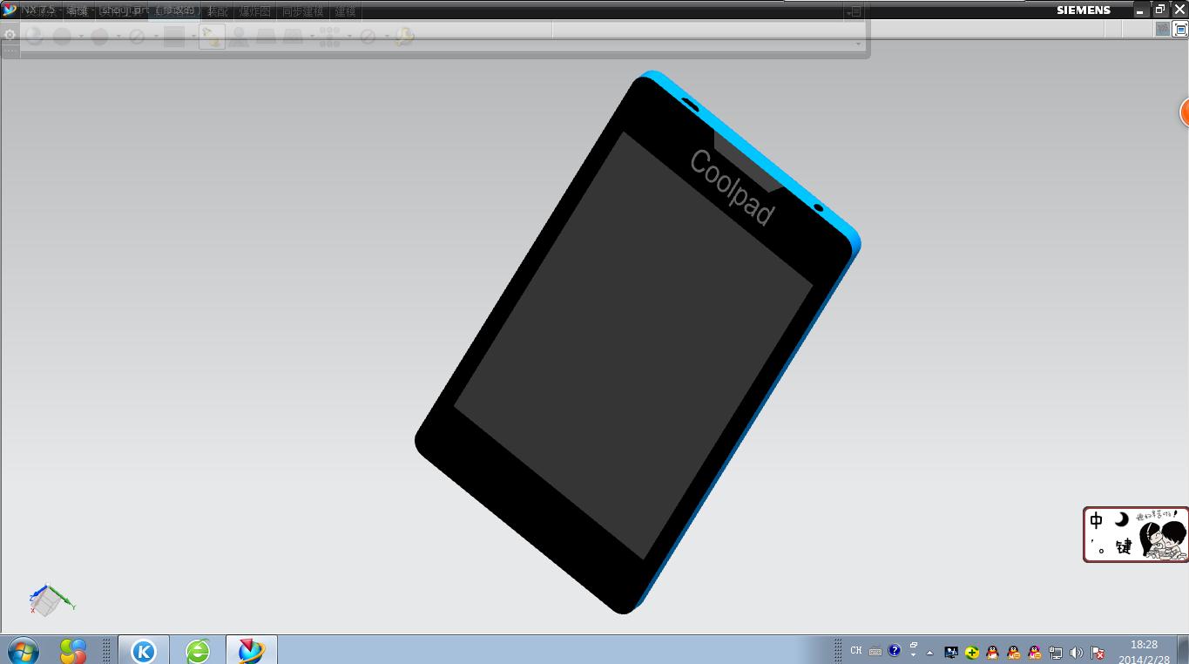
Task: Open the green plus tray icon
Action: click(972, 652)
